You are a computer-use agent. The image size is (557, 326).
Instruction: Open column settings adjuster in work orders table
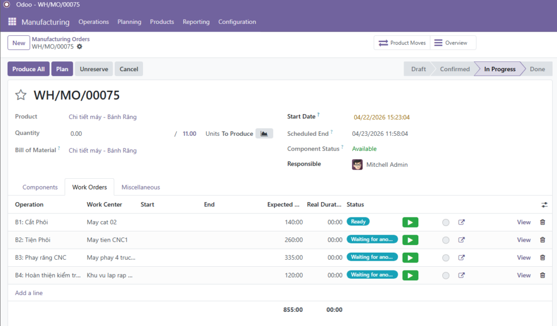tap(544, 205)
